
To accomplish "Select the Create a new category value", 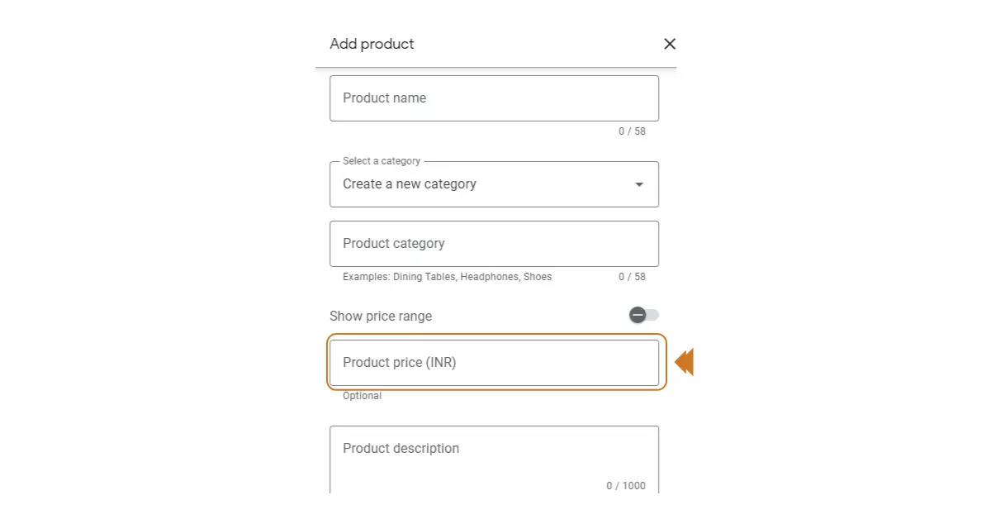I will pos(410,184).
